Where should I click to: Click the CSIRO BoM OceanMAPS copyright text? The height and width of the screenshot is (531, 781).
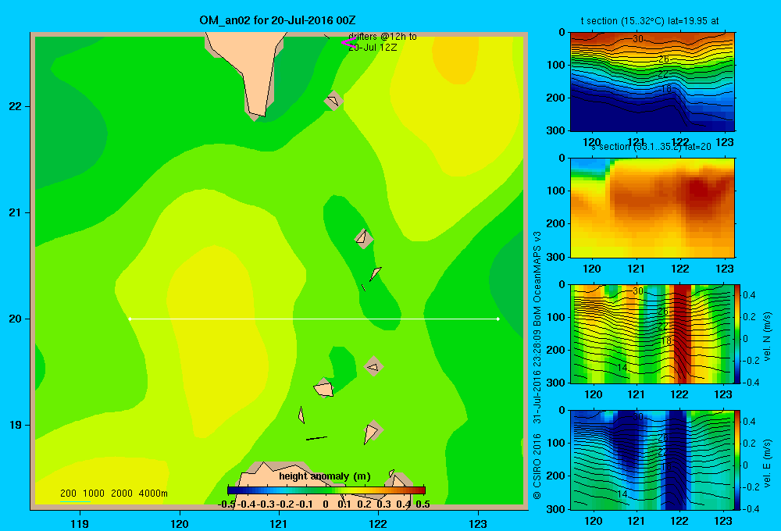pyautogui.click(x=537, y=365)
